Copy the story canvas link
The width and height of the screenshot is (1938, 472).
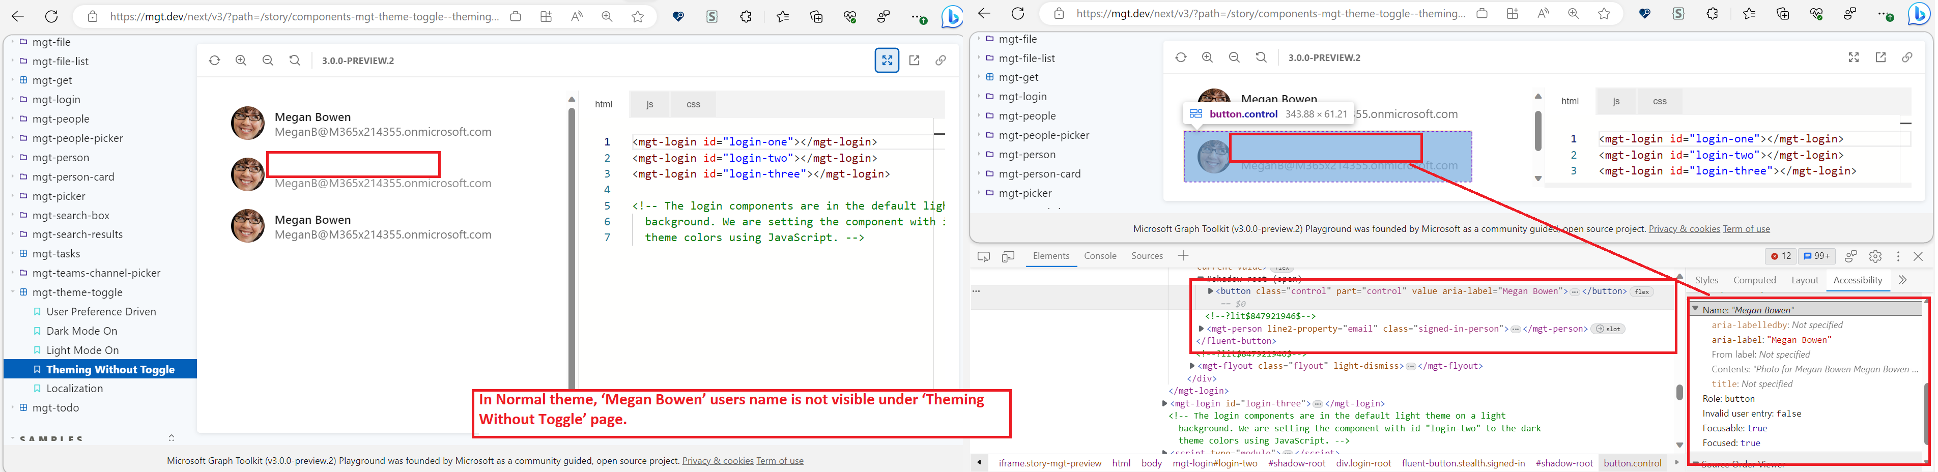click(940, 60)
